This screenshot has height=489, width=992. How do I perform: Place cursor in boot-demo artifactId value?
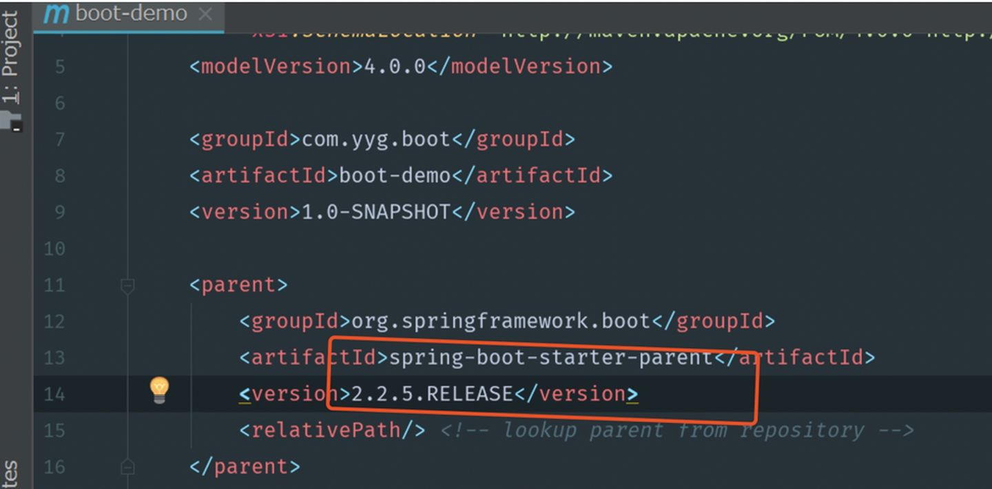395,176
